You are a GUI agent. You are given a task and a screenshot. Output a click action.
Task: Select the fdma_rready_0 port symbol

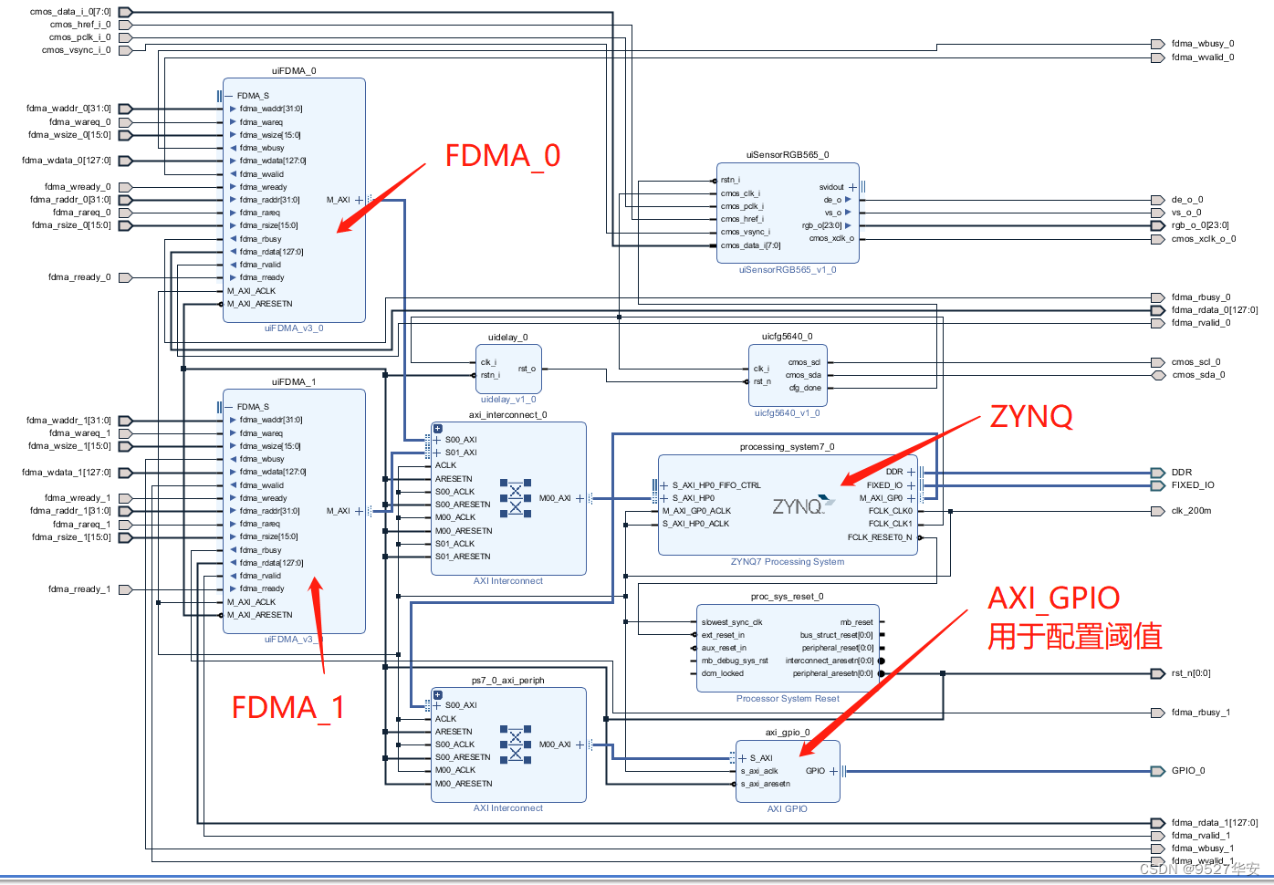point(126,277)
